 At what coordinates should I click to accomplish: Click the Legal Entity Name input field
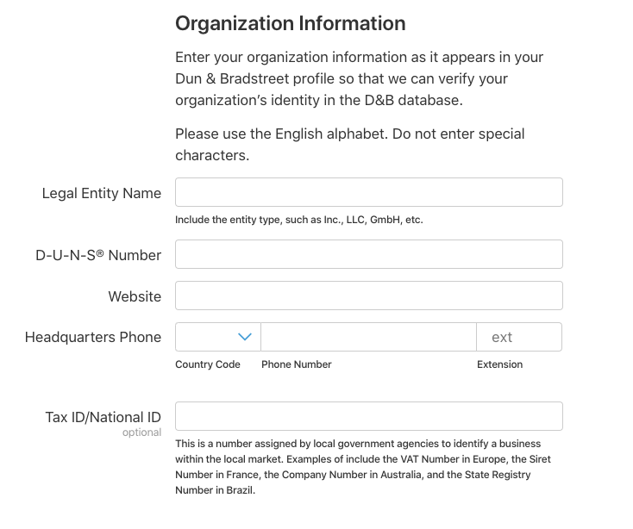[x=368, y=192]
